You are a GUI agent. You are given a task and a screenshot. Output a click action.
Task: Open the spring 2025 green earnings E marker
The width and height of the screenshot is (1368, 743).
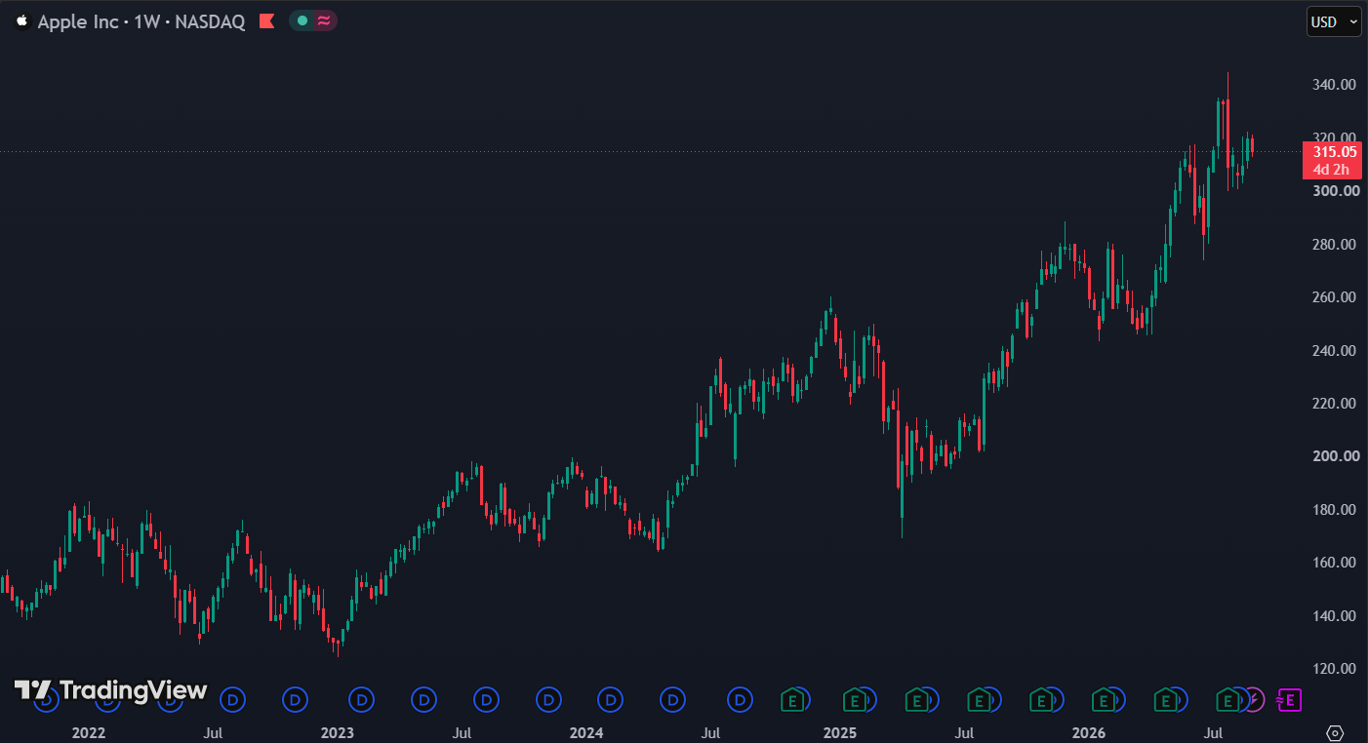coord(916,699)
